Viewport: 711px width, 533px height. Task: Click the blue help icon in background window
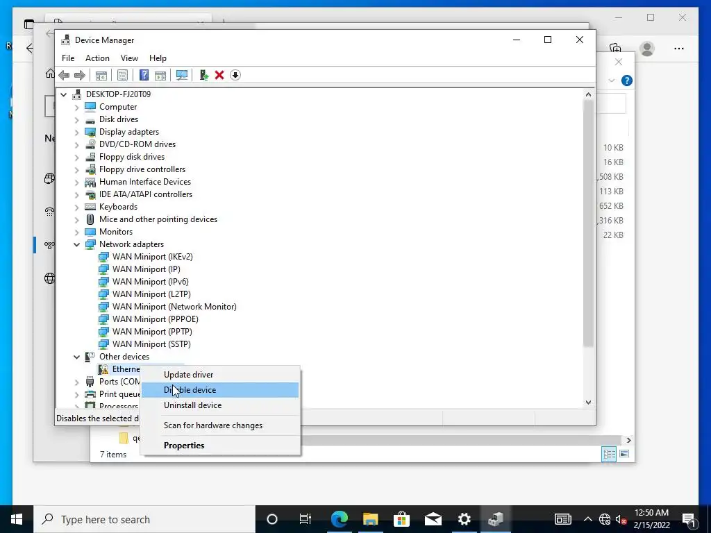pyautogui.click(x=627, y=81)
